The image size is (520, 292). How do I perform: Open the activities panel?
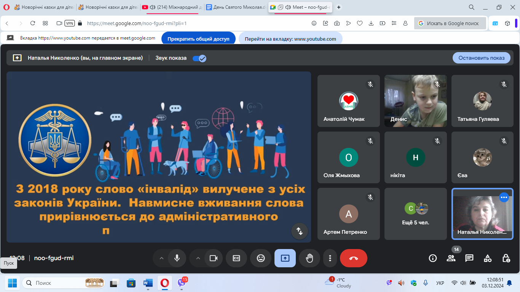tap(488, 258)
